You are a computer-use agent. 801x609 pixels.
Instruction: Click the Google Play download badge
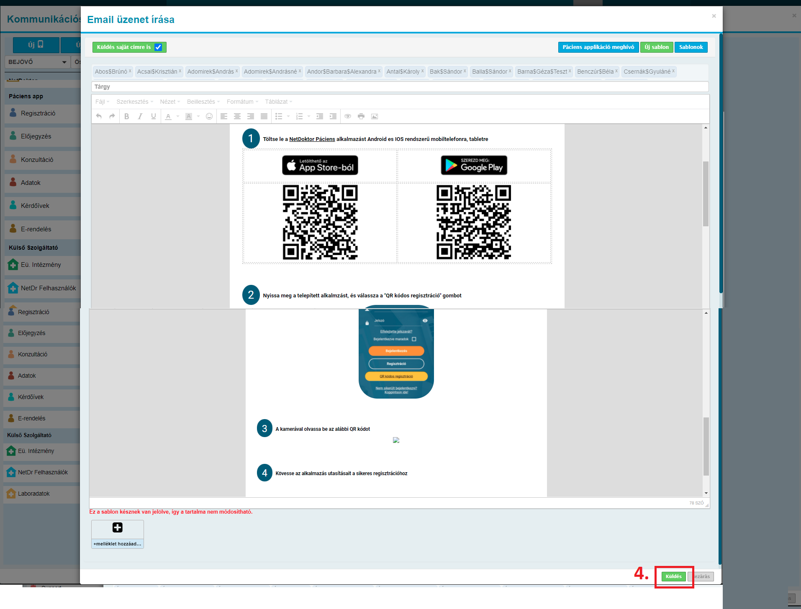click(474, 165)
